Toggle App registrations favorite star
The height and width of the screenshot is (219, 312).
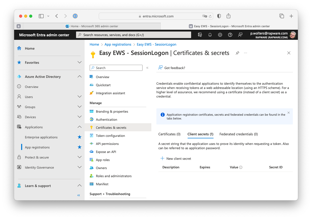click(80, 147)
